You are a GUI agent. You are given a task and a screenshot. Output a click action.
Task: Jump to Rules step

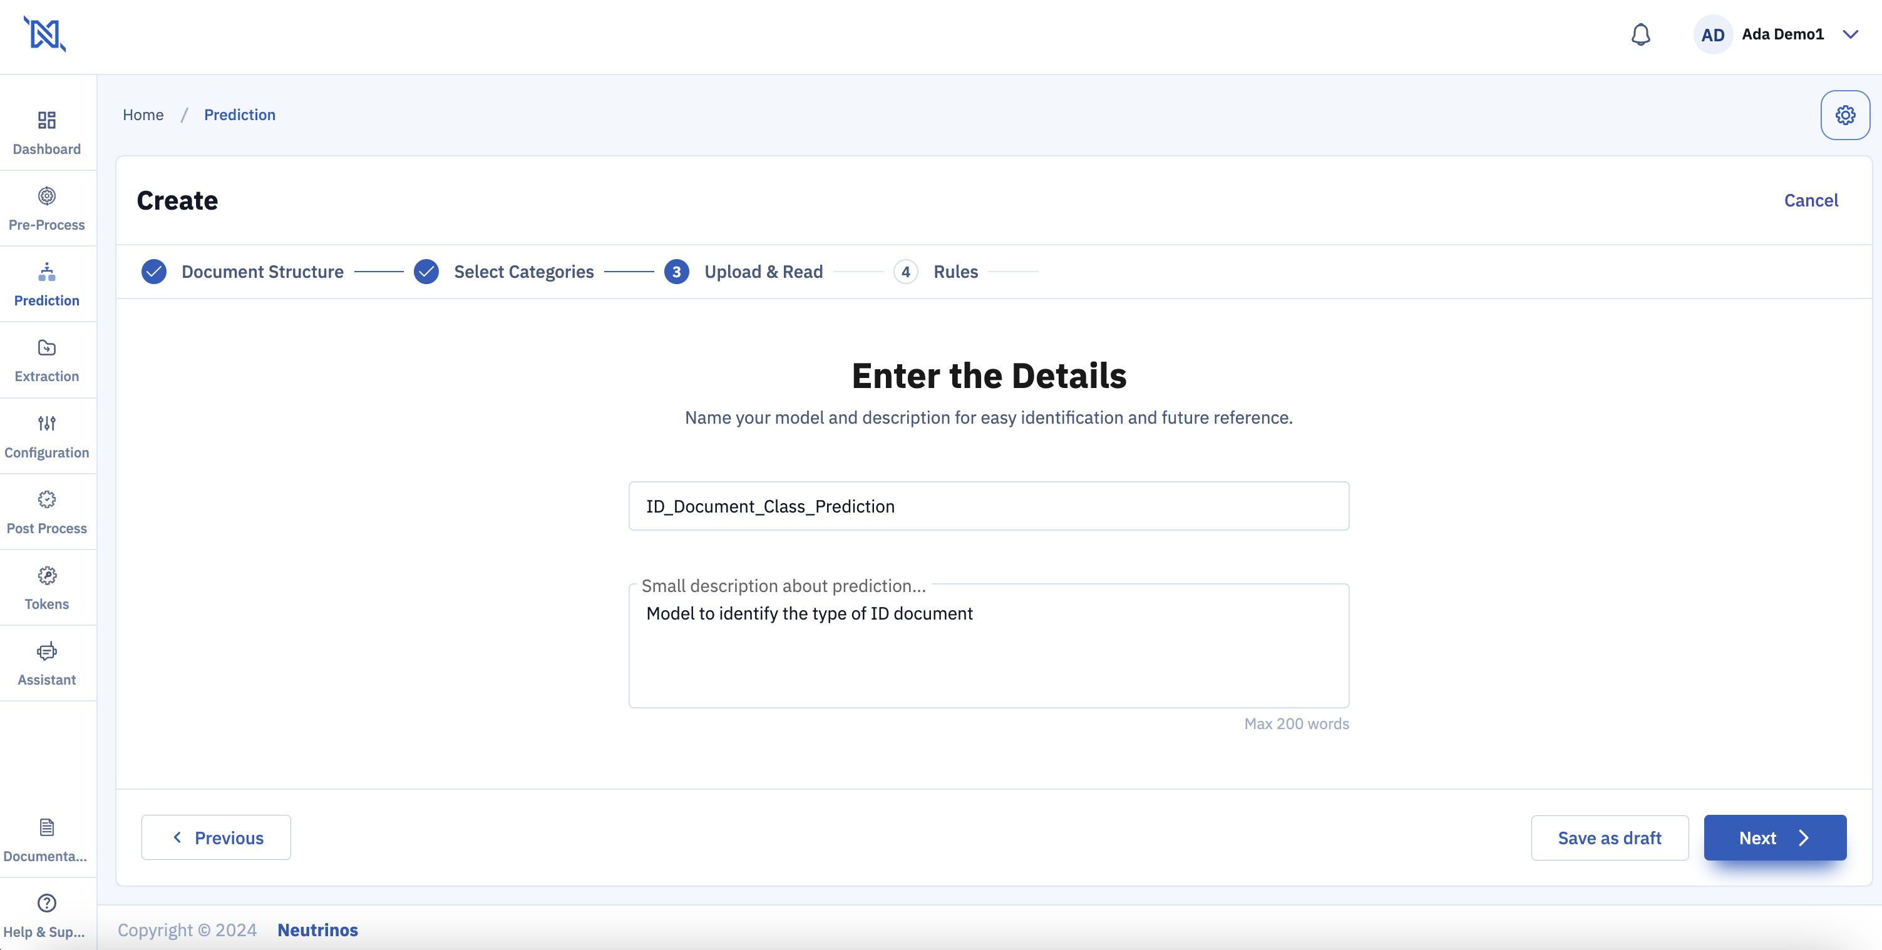[955, 272]
